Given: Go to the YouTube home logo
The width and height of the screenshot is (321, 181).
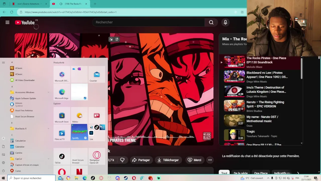Looking at the screenshot, I should coord(25,22).
